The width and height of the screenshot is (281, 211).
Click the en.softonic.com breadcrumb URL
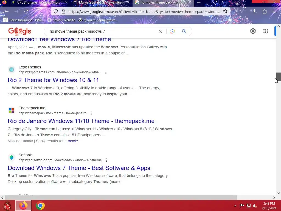60,160
